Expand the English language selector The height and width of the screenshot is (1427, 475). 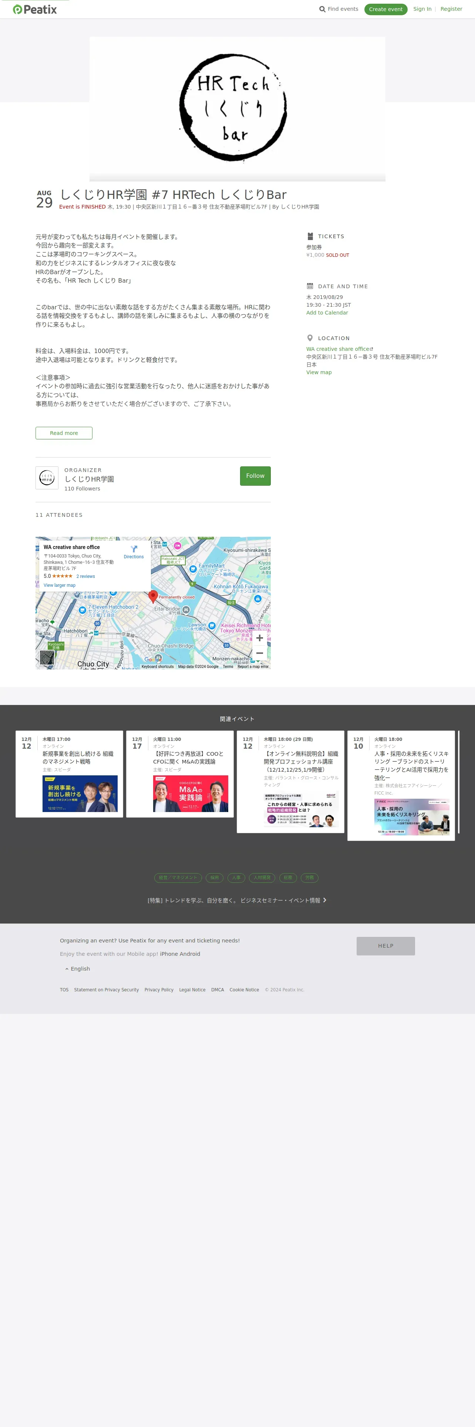point(77,969)
